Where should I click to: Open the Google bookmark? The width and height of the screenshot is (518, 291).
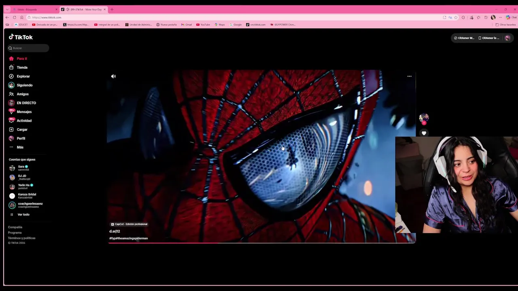coord(236,25)
